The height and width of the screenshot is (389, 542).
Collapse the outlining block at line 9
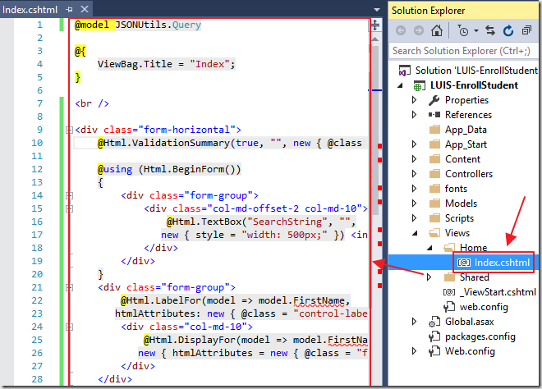(69, 130)
